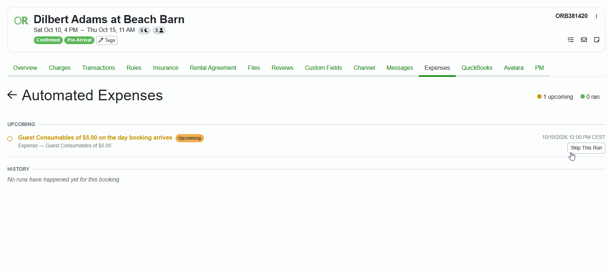Click the UPCOMING section label

pyautogui.click(x=21, y=124)
